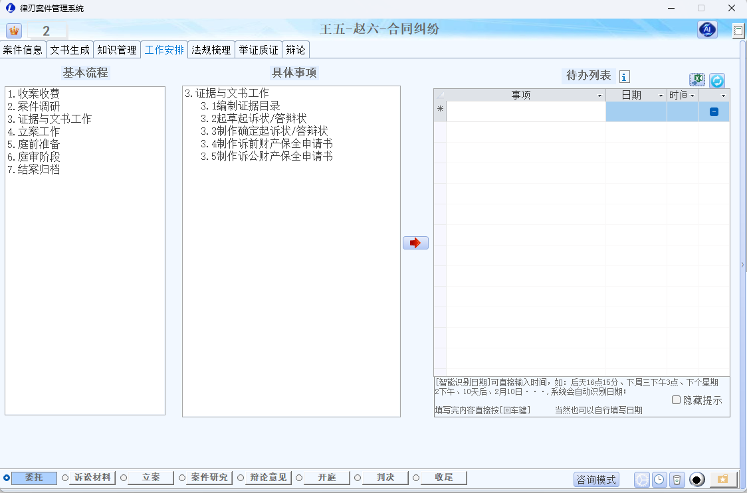Open the 日期 column filter dropdown

(661, 96)
